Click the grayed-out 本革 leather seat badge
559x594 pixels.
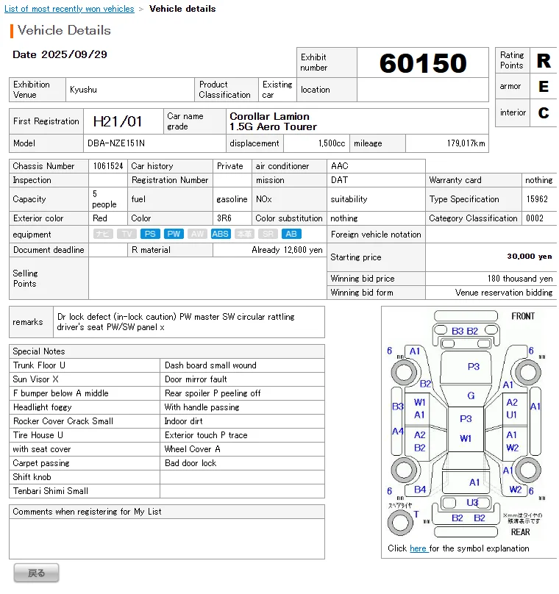[244, 234]
